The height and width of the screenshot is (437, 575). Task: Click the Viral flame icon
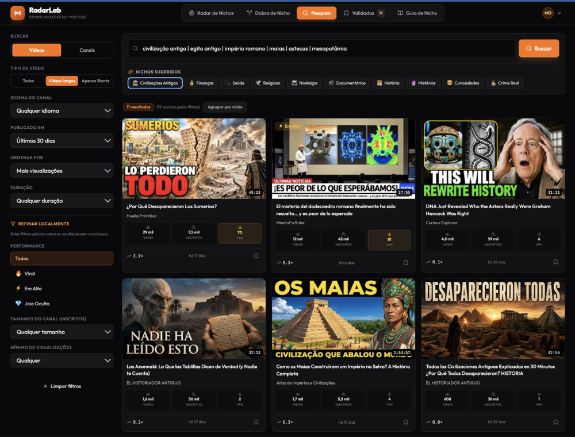point(18,274)
